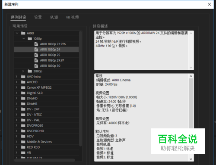
Task: Click the ARRI 1080p 25 preset icon
Action: click(36, 55)
